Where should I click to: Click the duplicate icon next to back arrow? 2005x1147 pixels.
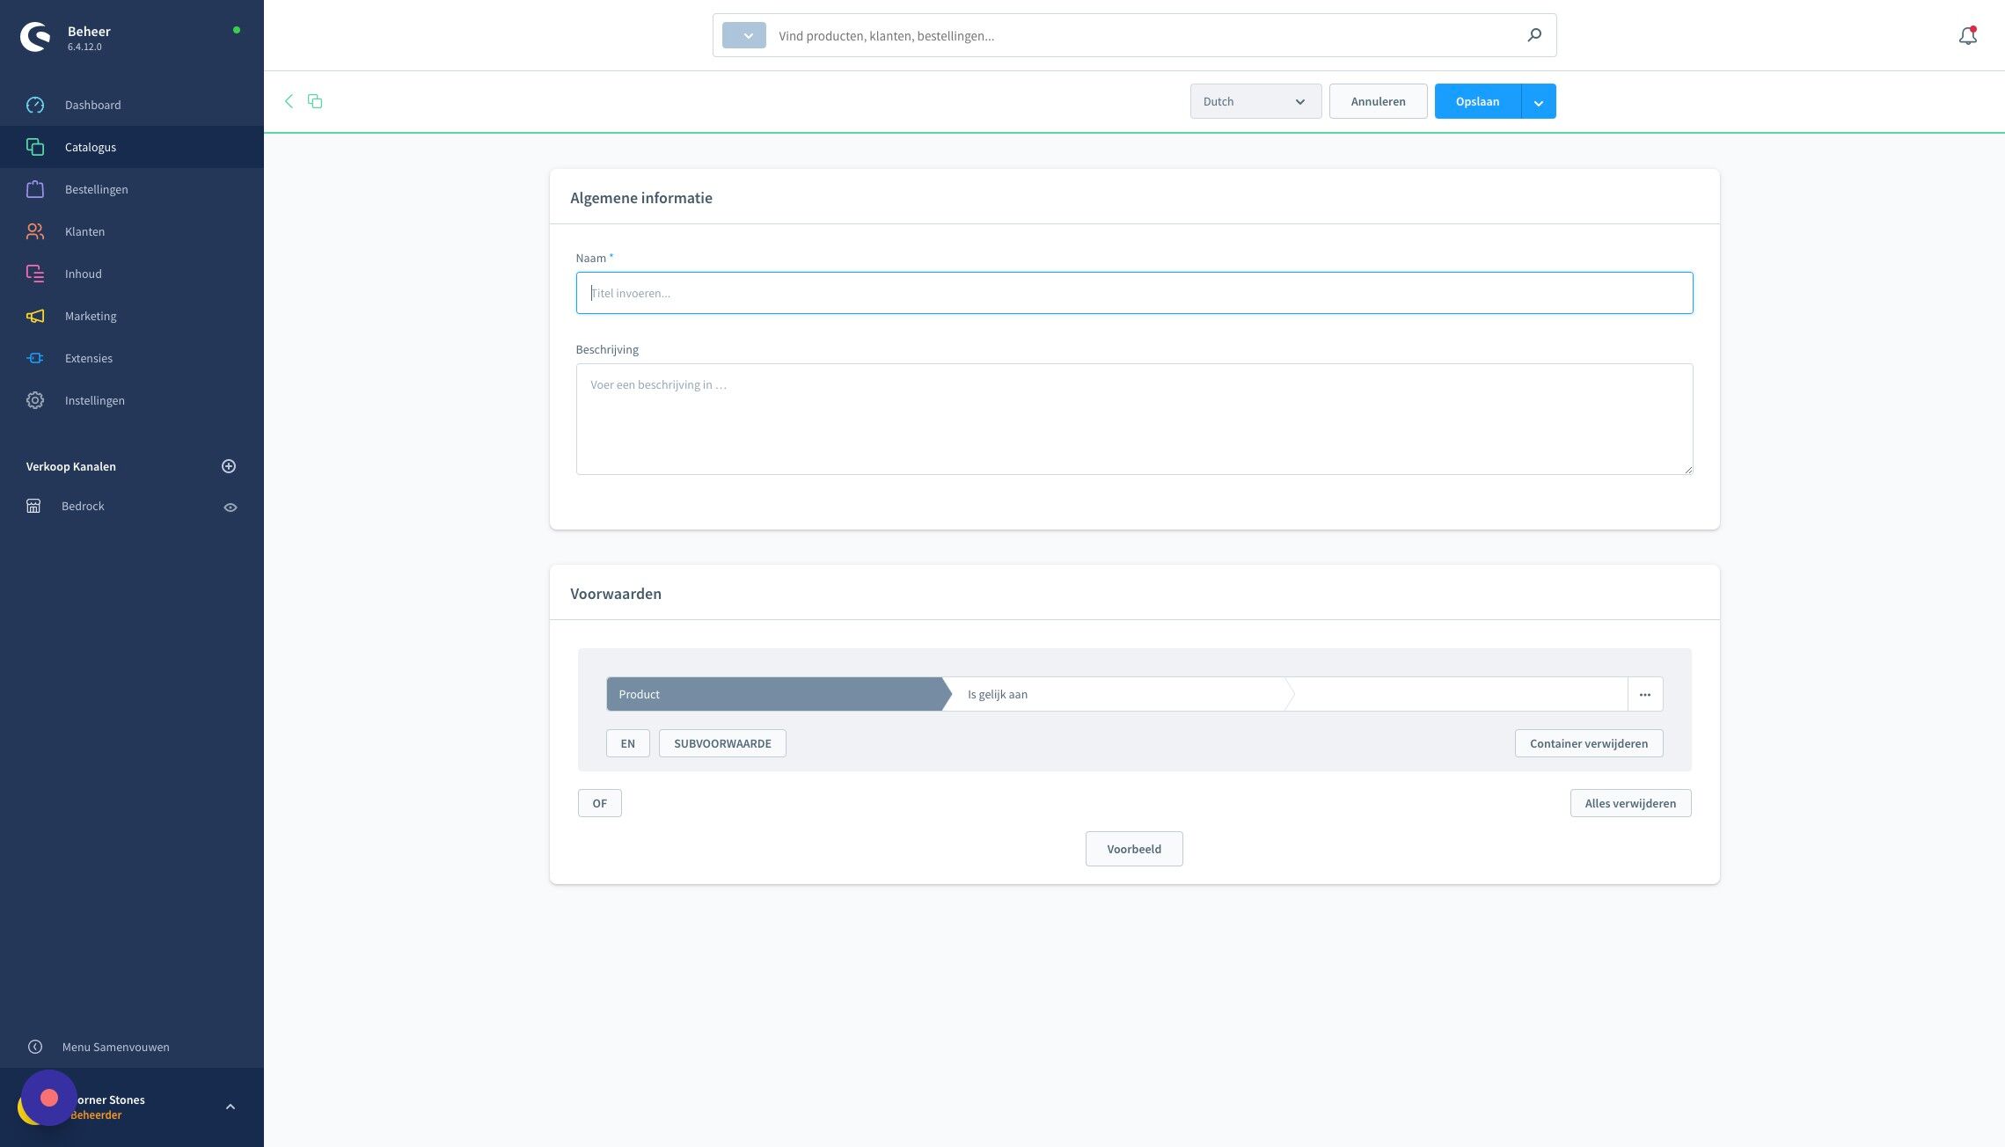click(315, 101)
